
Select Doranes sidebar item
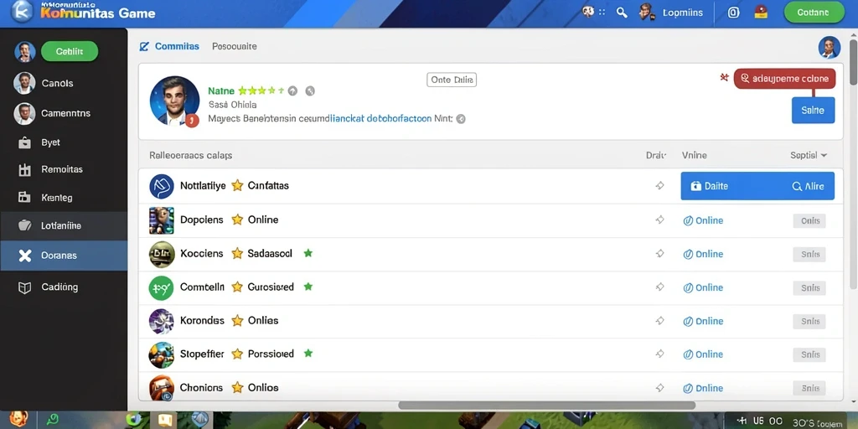(x=64, y=256)
